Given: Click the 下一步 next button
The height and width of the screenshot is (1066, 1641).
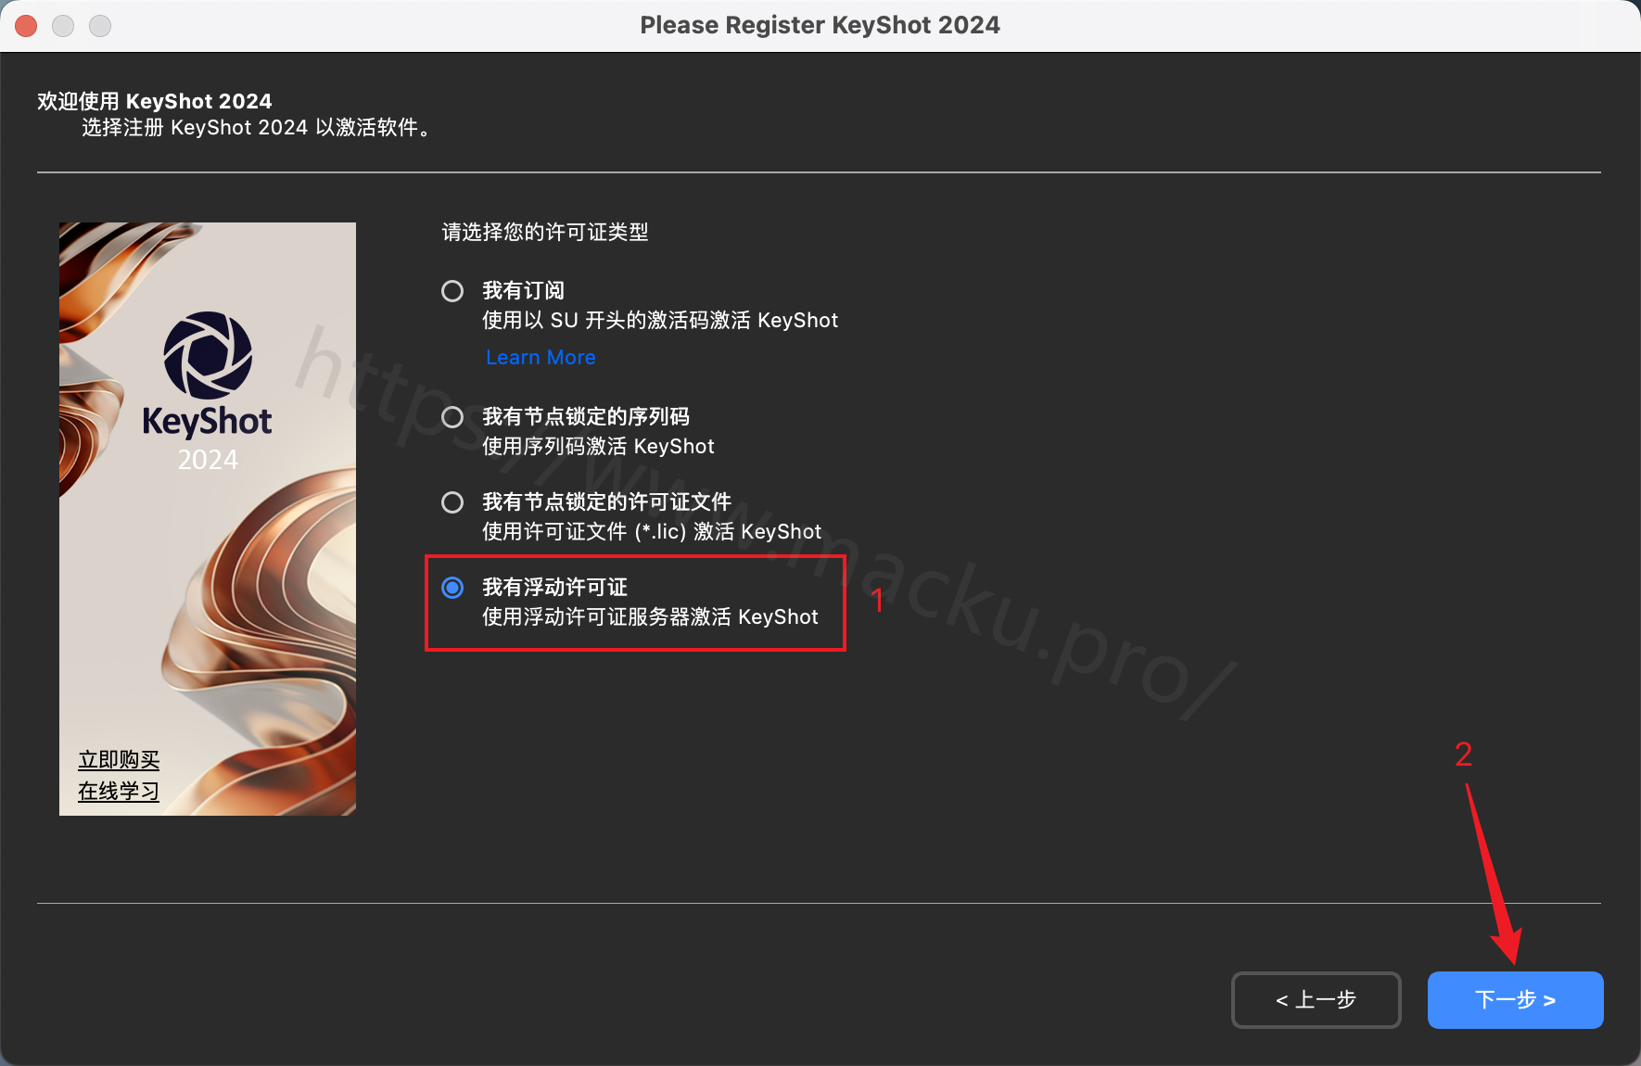Looking at the screenshot, I should pos(1515,999).
